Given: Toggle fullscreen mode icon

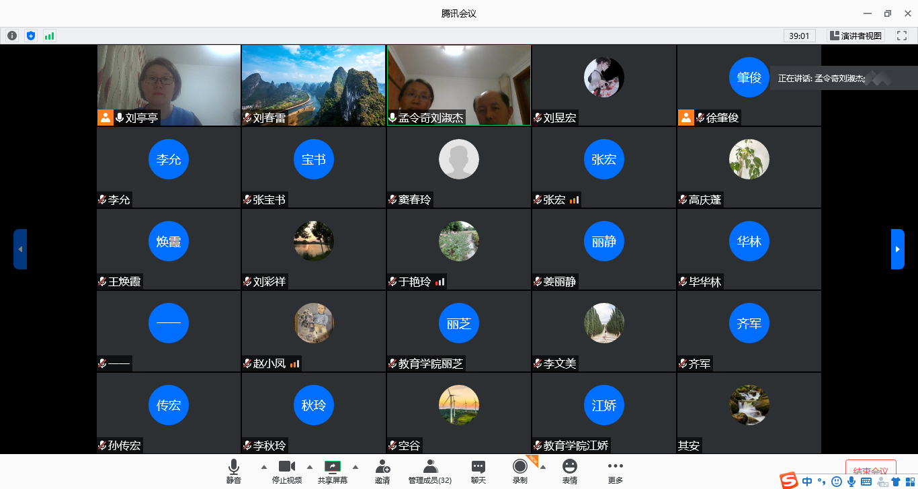Looking at the screenshot, I should tap(901, 36).
